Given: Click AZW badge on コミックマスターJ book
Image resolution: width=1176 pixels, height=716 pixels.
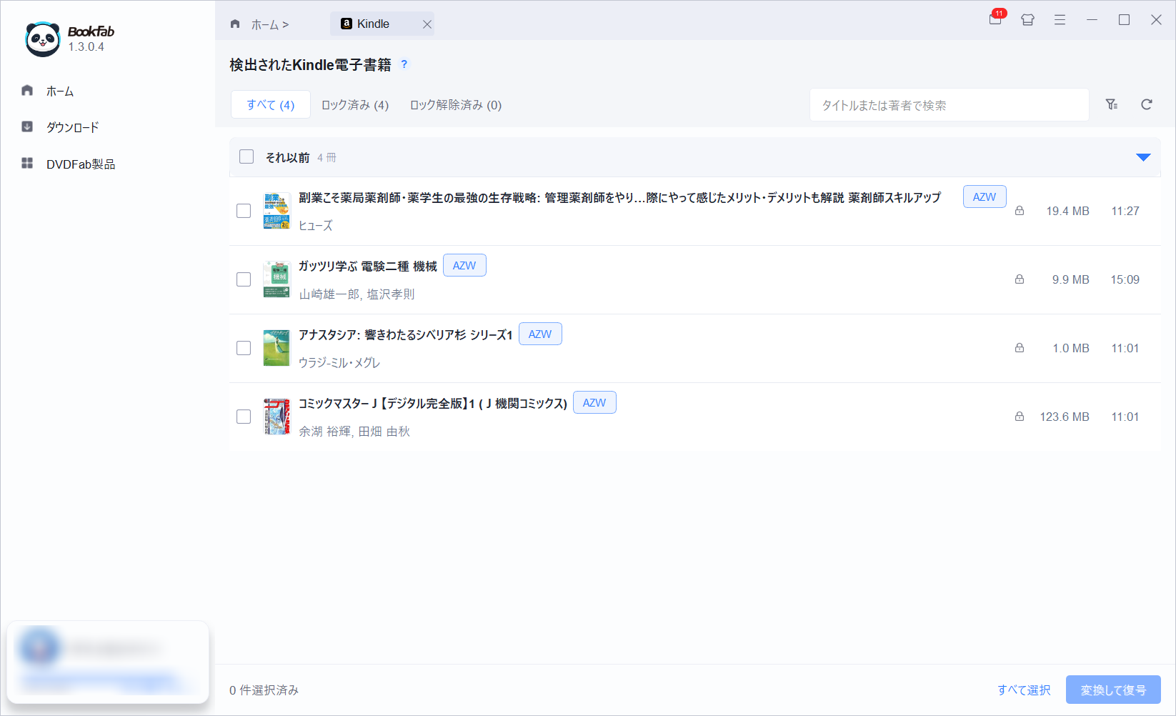Looking at the screenshot, I should [x=594, y=402].
